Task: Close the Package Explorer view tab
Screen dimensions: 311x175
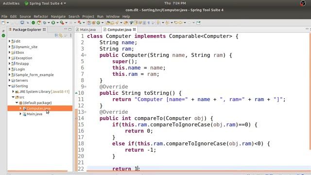Action: click(44, 29)
